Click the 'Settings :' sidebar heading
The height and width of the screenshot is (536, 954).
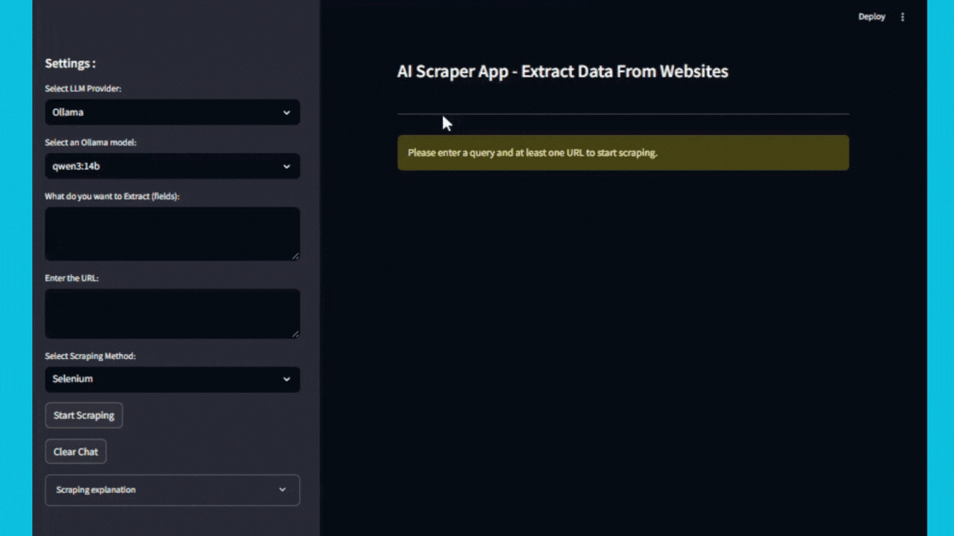point(70,63)
